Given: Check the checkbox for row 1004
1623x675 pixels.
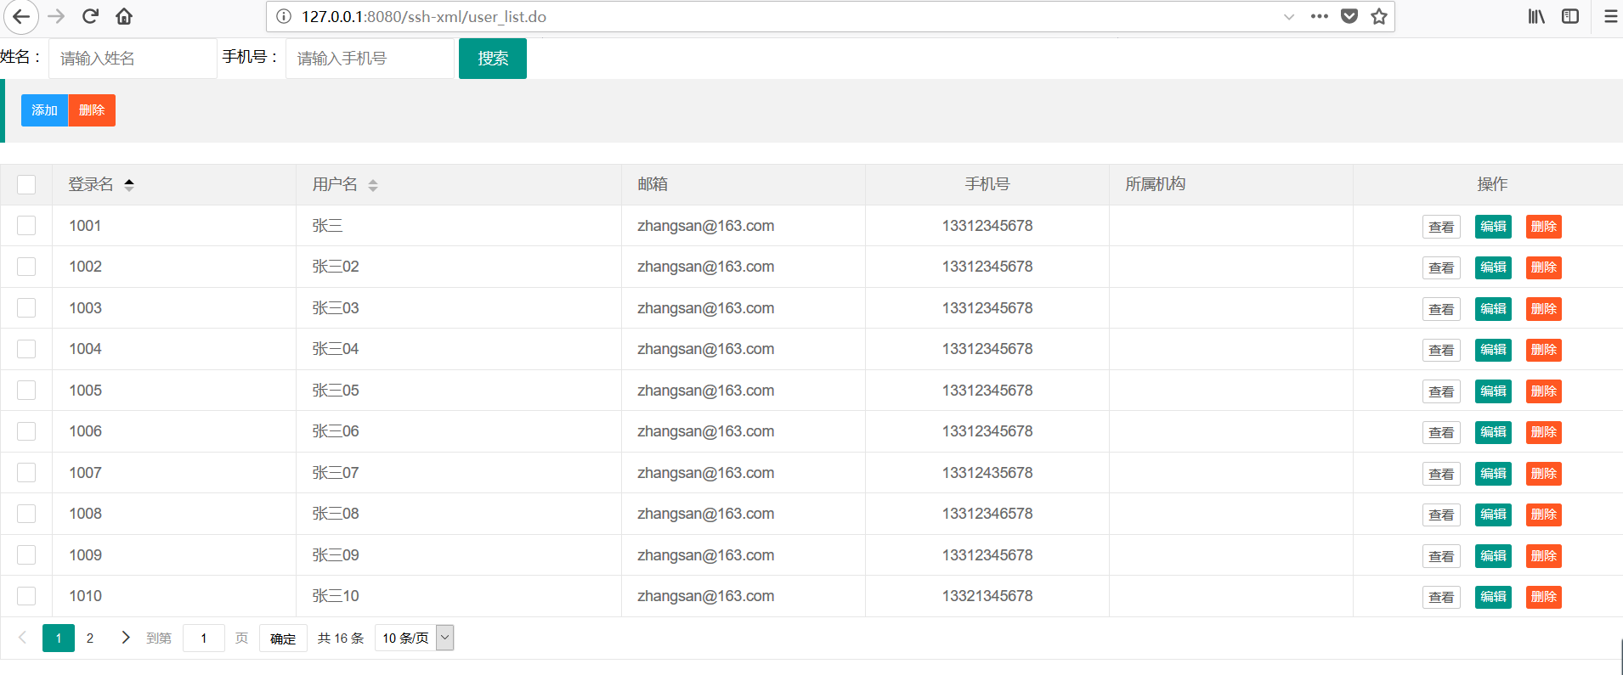Looking at the screenshot, I should pyautogui.click(x=26, y=349).
